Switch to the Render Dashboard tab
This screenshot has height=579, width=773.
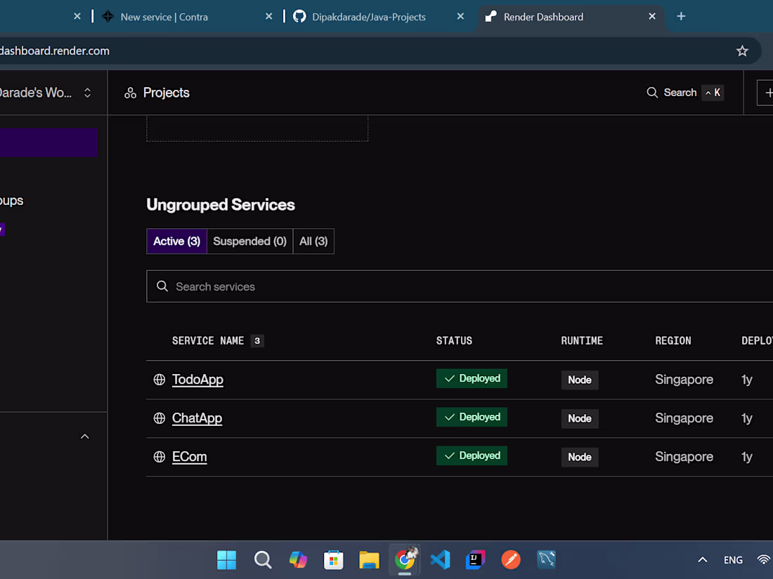[543, 17]
